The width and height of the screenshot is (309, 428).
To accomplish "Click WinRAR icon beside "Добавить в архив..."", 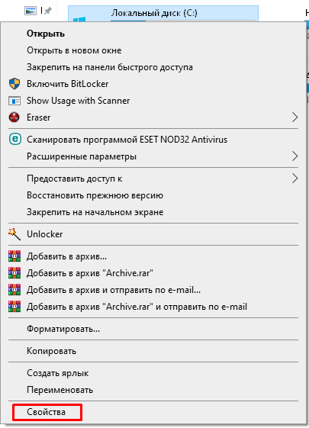I will click(x=14, y=256).
